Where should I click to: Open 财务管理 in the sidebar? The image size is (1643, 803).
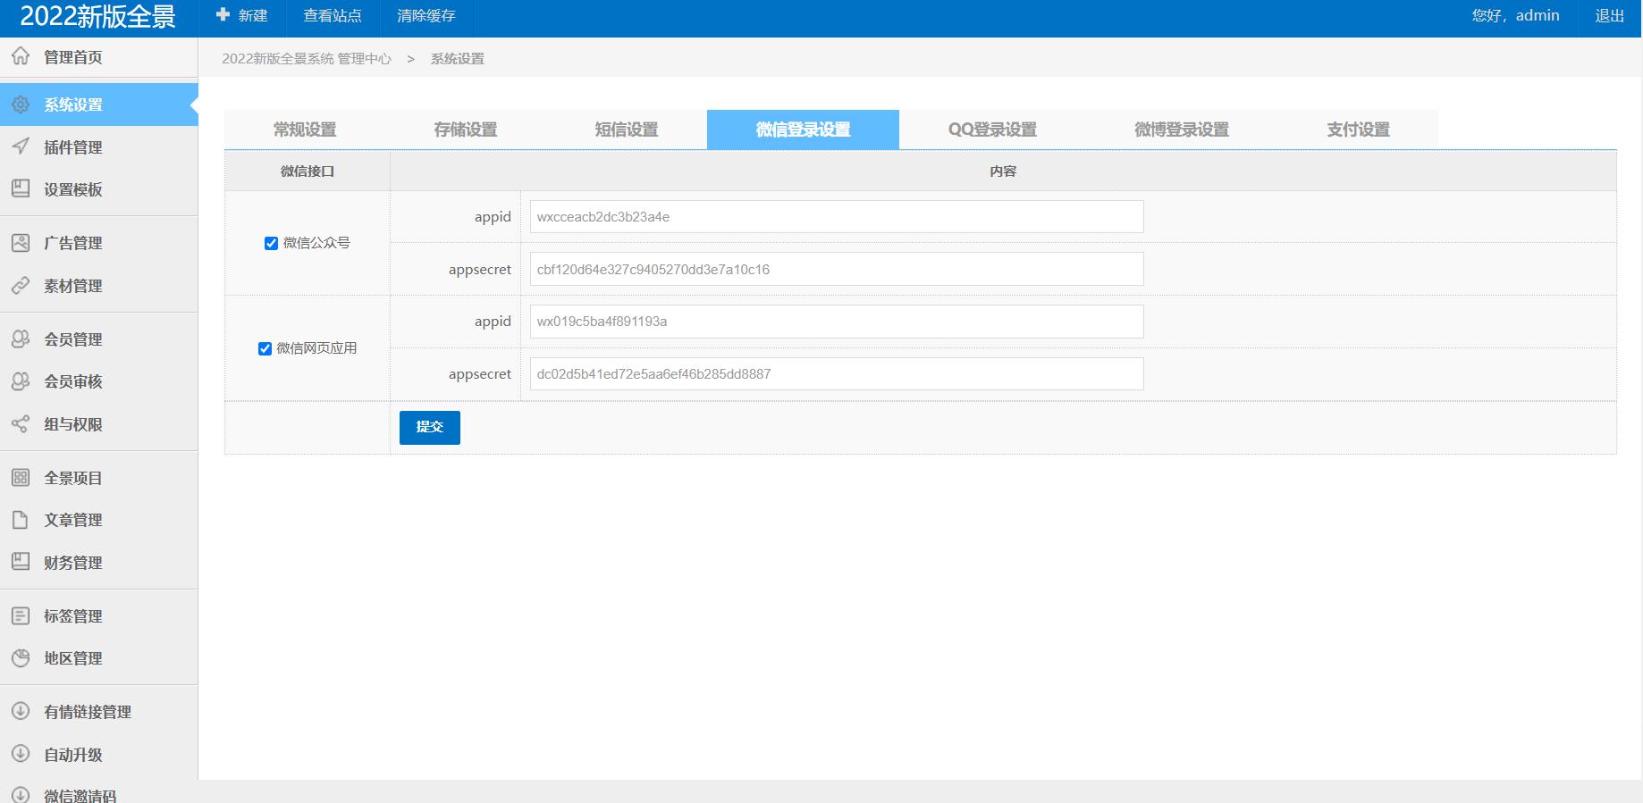98,563
